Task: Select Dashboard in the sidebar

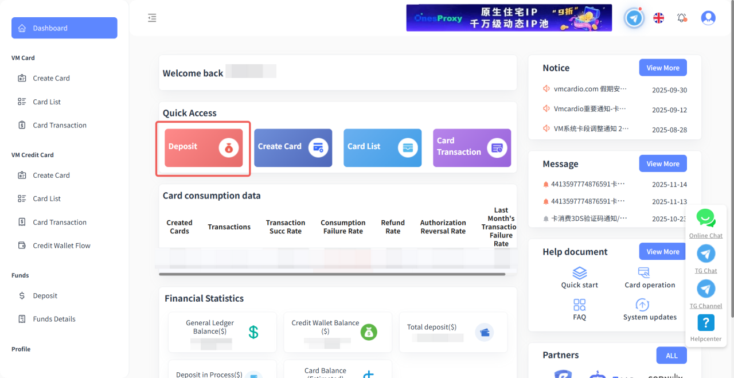Action: 64,28
